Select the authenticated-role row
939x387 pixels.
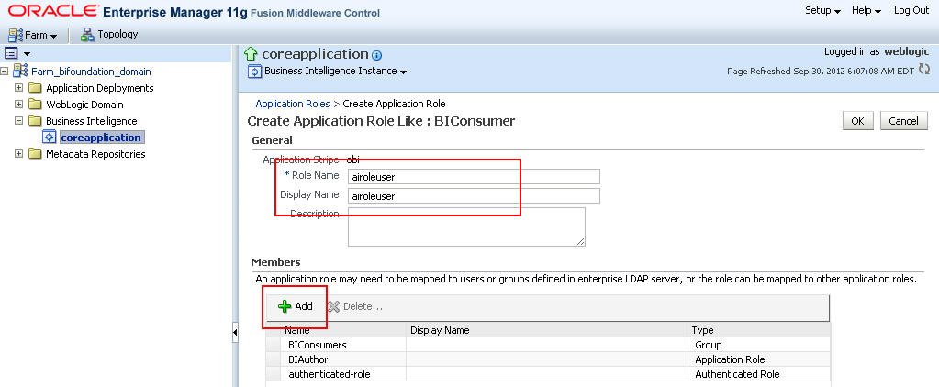pos(548,374)
